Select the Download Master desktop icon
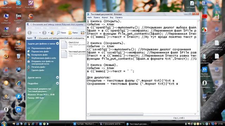This screenshot has width=225, height=126. click(18, 45)
